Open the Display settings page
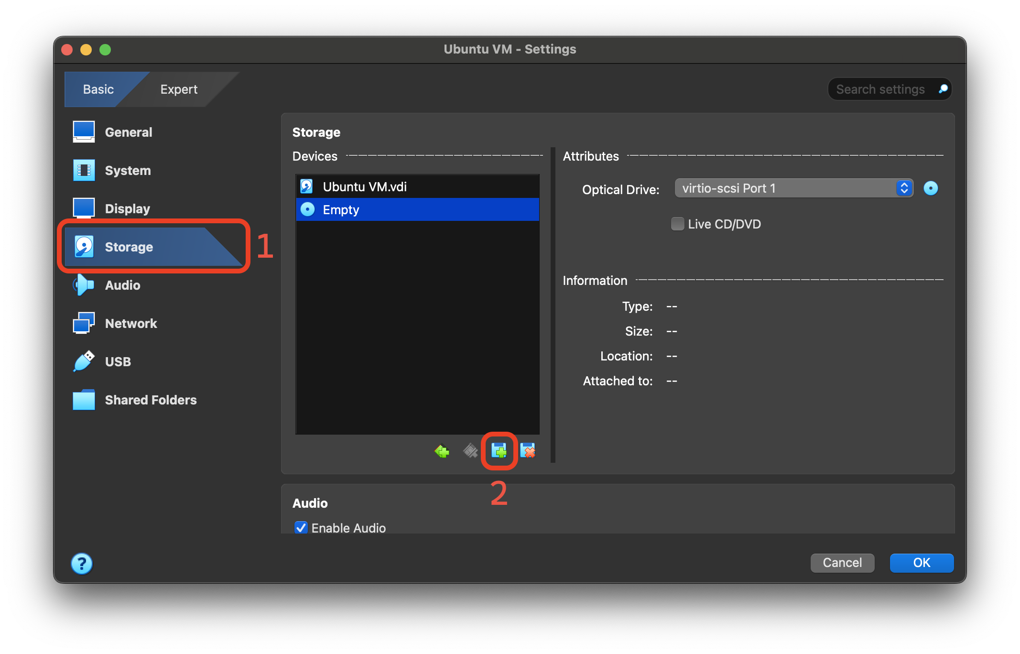 pyautogui.click(x=127, y=208)
